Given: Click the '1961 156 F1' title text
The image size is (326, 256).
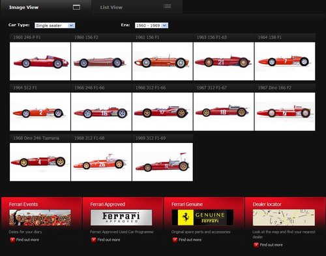Looking at the screenshot, I should (147, 37).
